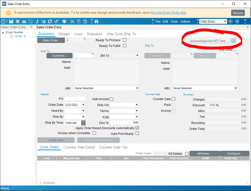Viewport: 251px width, 191px height.
Task: Switch to the Header tab
Action: click(x=64, y=34)
